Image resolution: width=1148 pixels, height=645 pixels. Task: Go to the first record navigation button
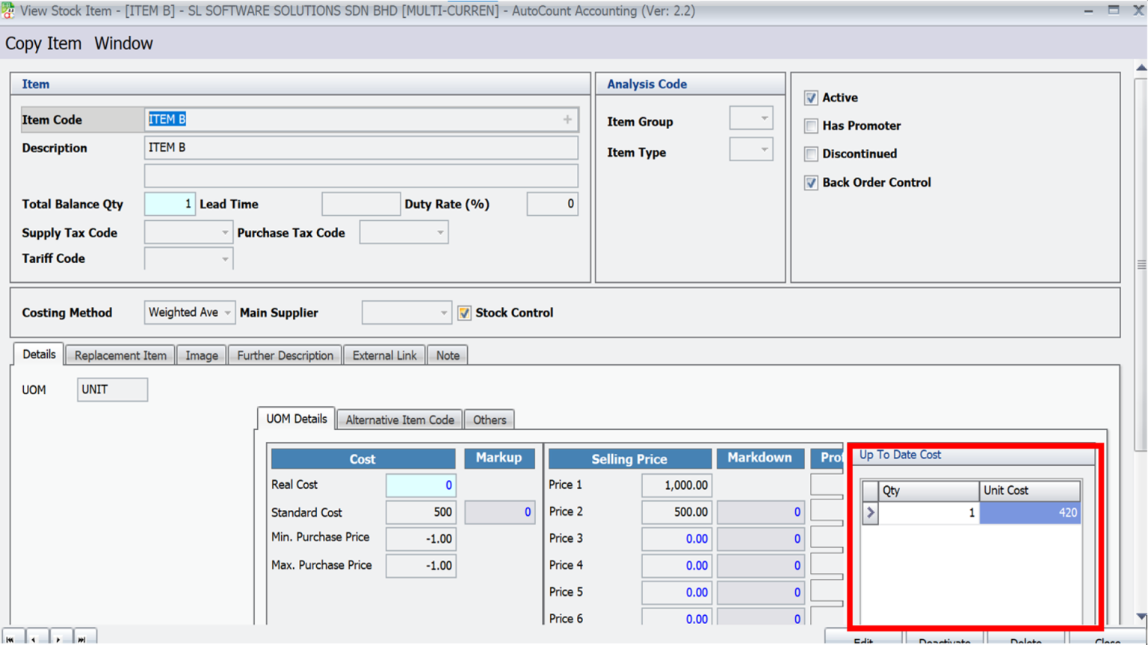click(13, 638)
